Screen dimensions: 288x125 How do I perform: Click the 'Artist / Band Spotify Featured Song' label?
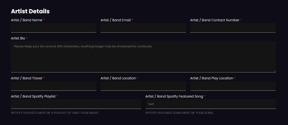(x=174, y=96)
